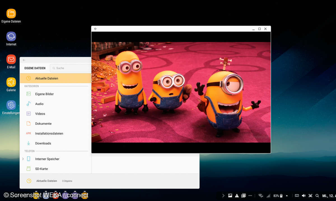Minimize the video player window
Screen dimensions: 336x201
253,29
